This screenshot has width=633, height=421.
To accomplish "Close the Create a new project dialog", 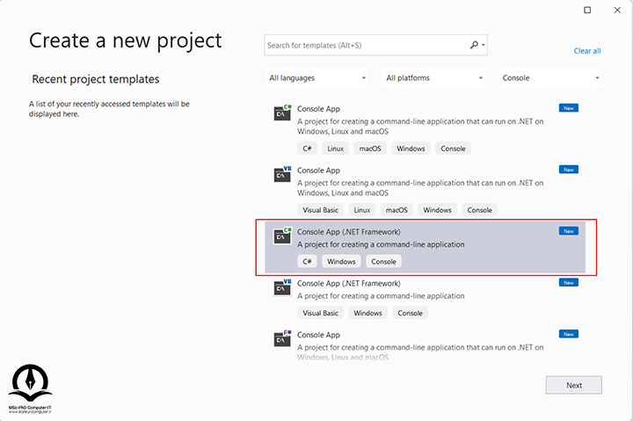I will 617,10.
